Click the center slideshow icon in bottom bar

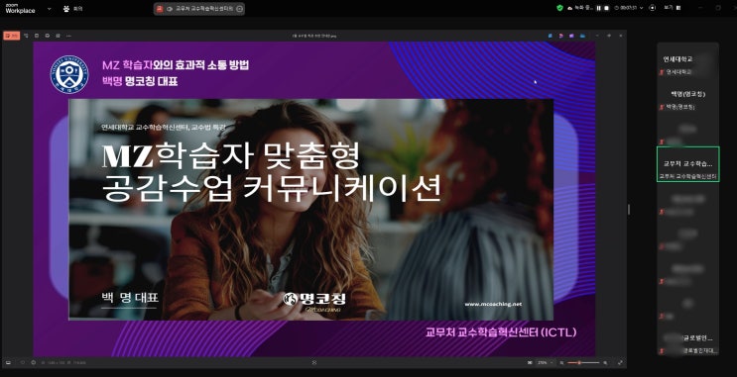click(314, 362)
